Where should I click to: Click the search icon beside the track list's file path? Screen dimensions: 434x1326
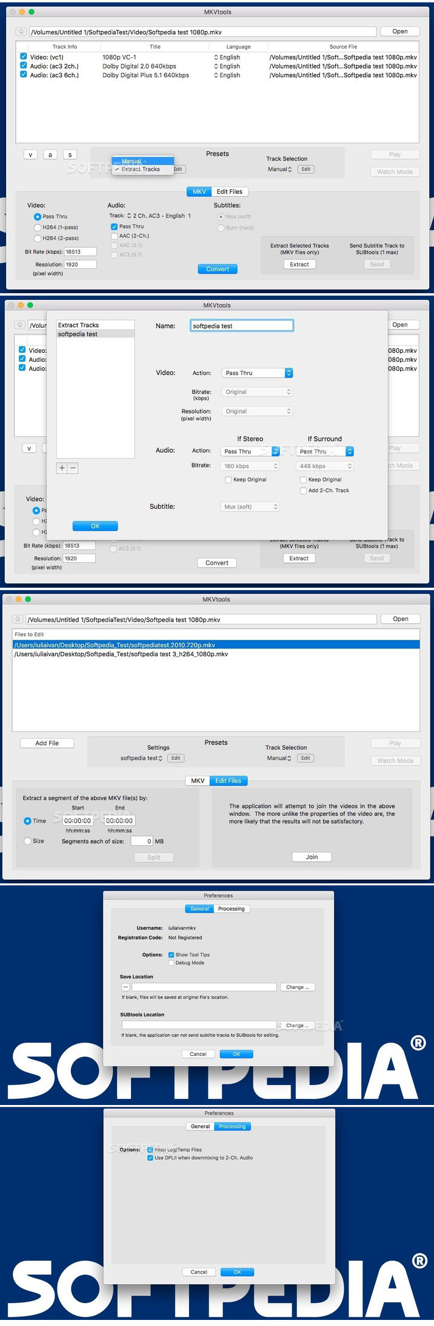(x=21, y=32)
